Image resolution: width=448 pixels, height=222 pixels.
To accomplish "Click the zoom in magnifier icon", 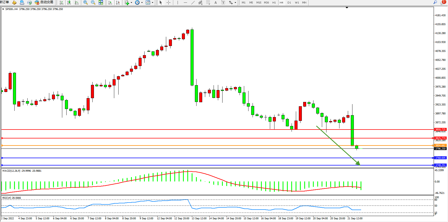I will (86, 2).
